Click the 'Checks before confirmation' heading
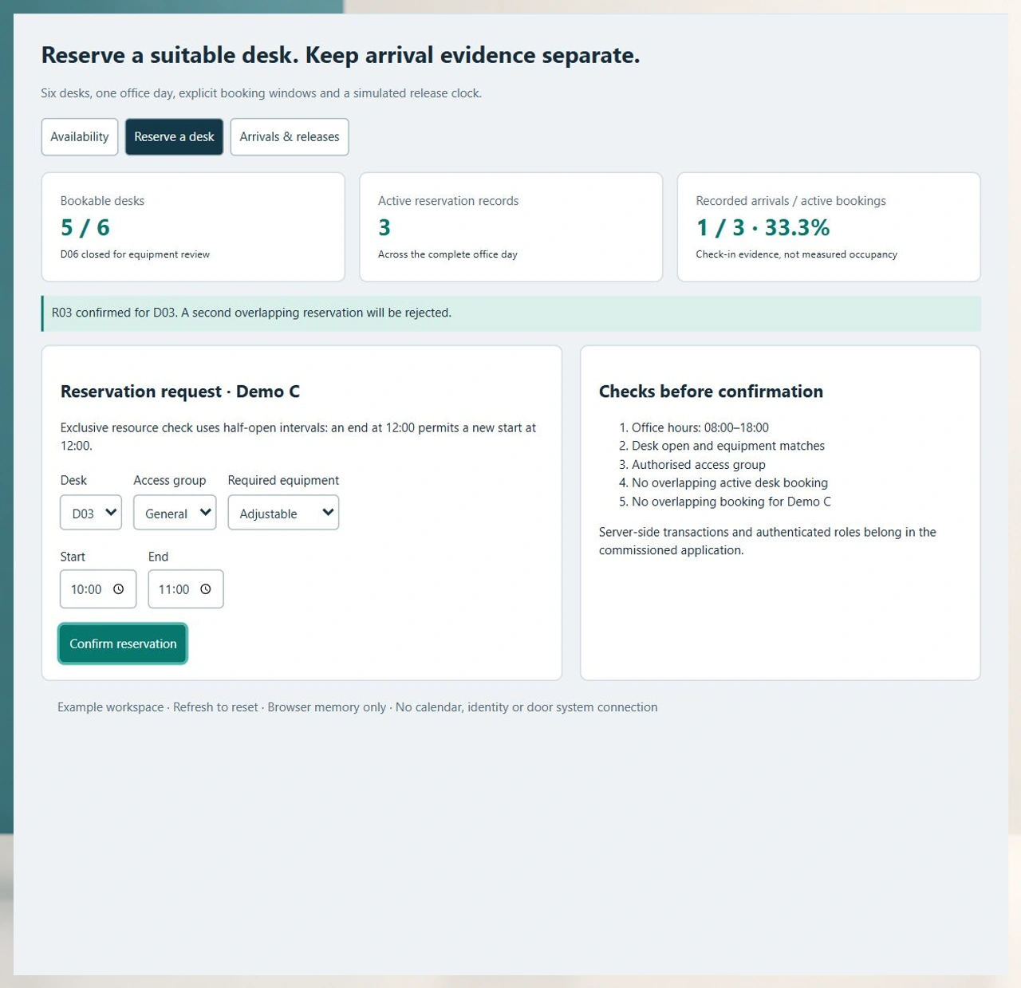This screenshot has height=988, width=1021. point(711,392)
